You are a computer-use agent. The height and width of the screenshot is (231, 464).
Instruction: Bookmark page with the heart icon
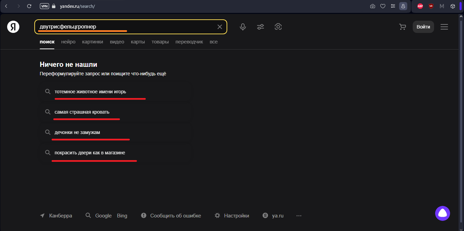(383, 6)
